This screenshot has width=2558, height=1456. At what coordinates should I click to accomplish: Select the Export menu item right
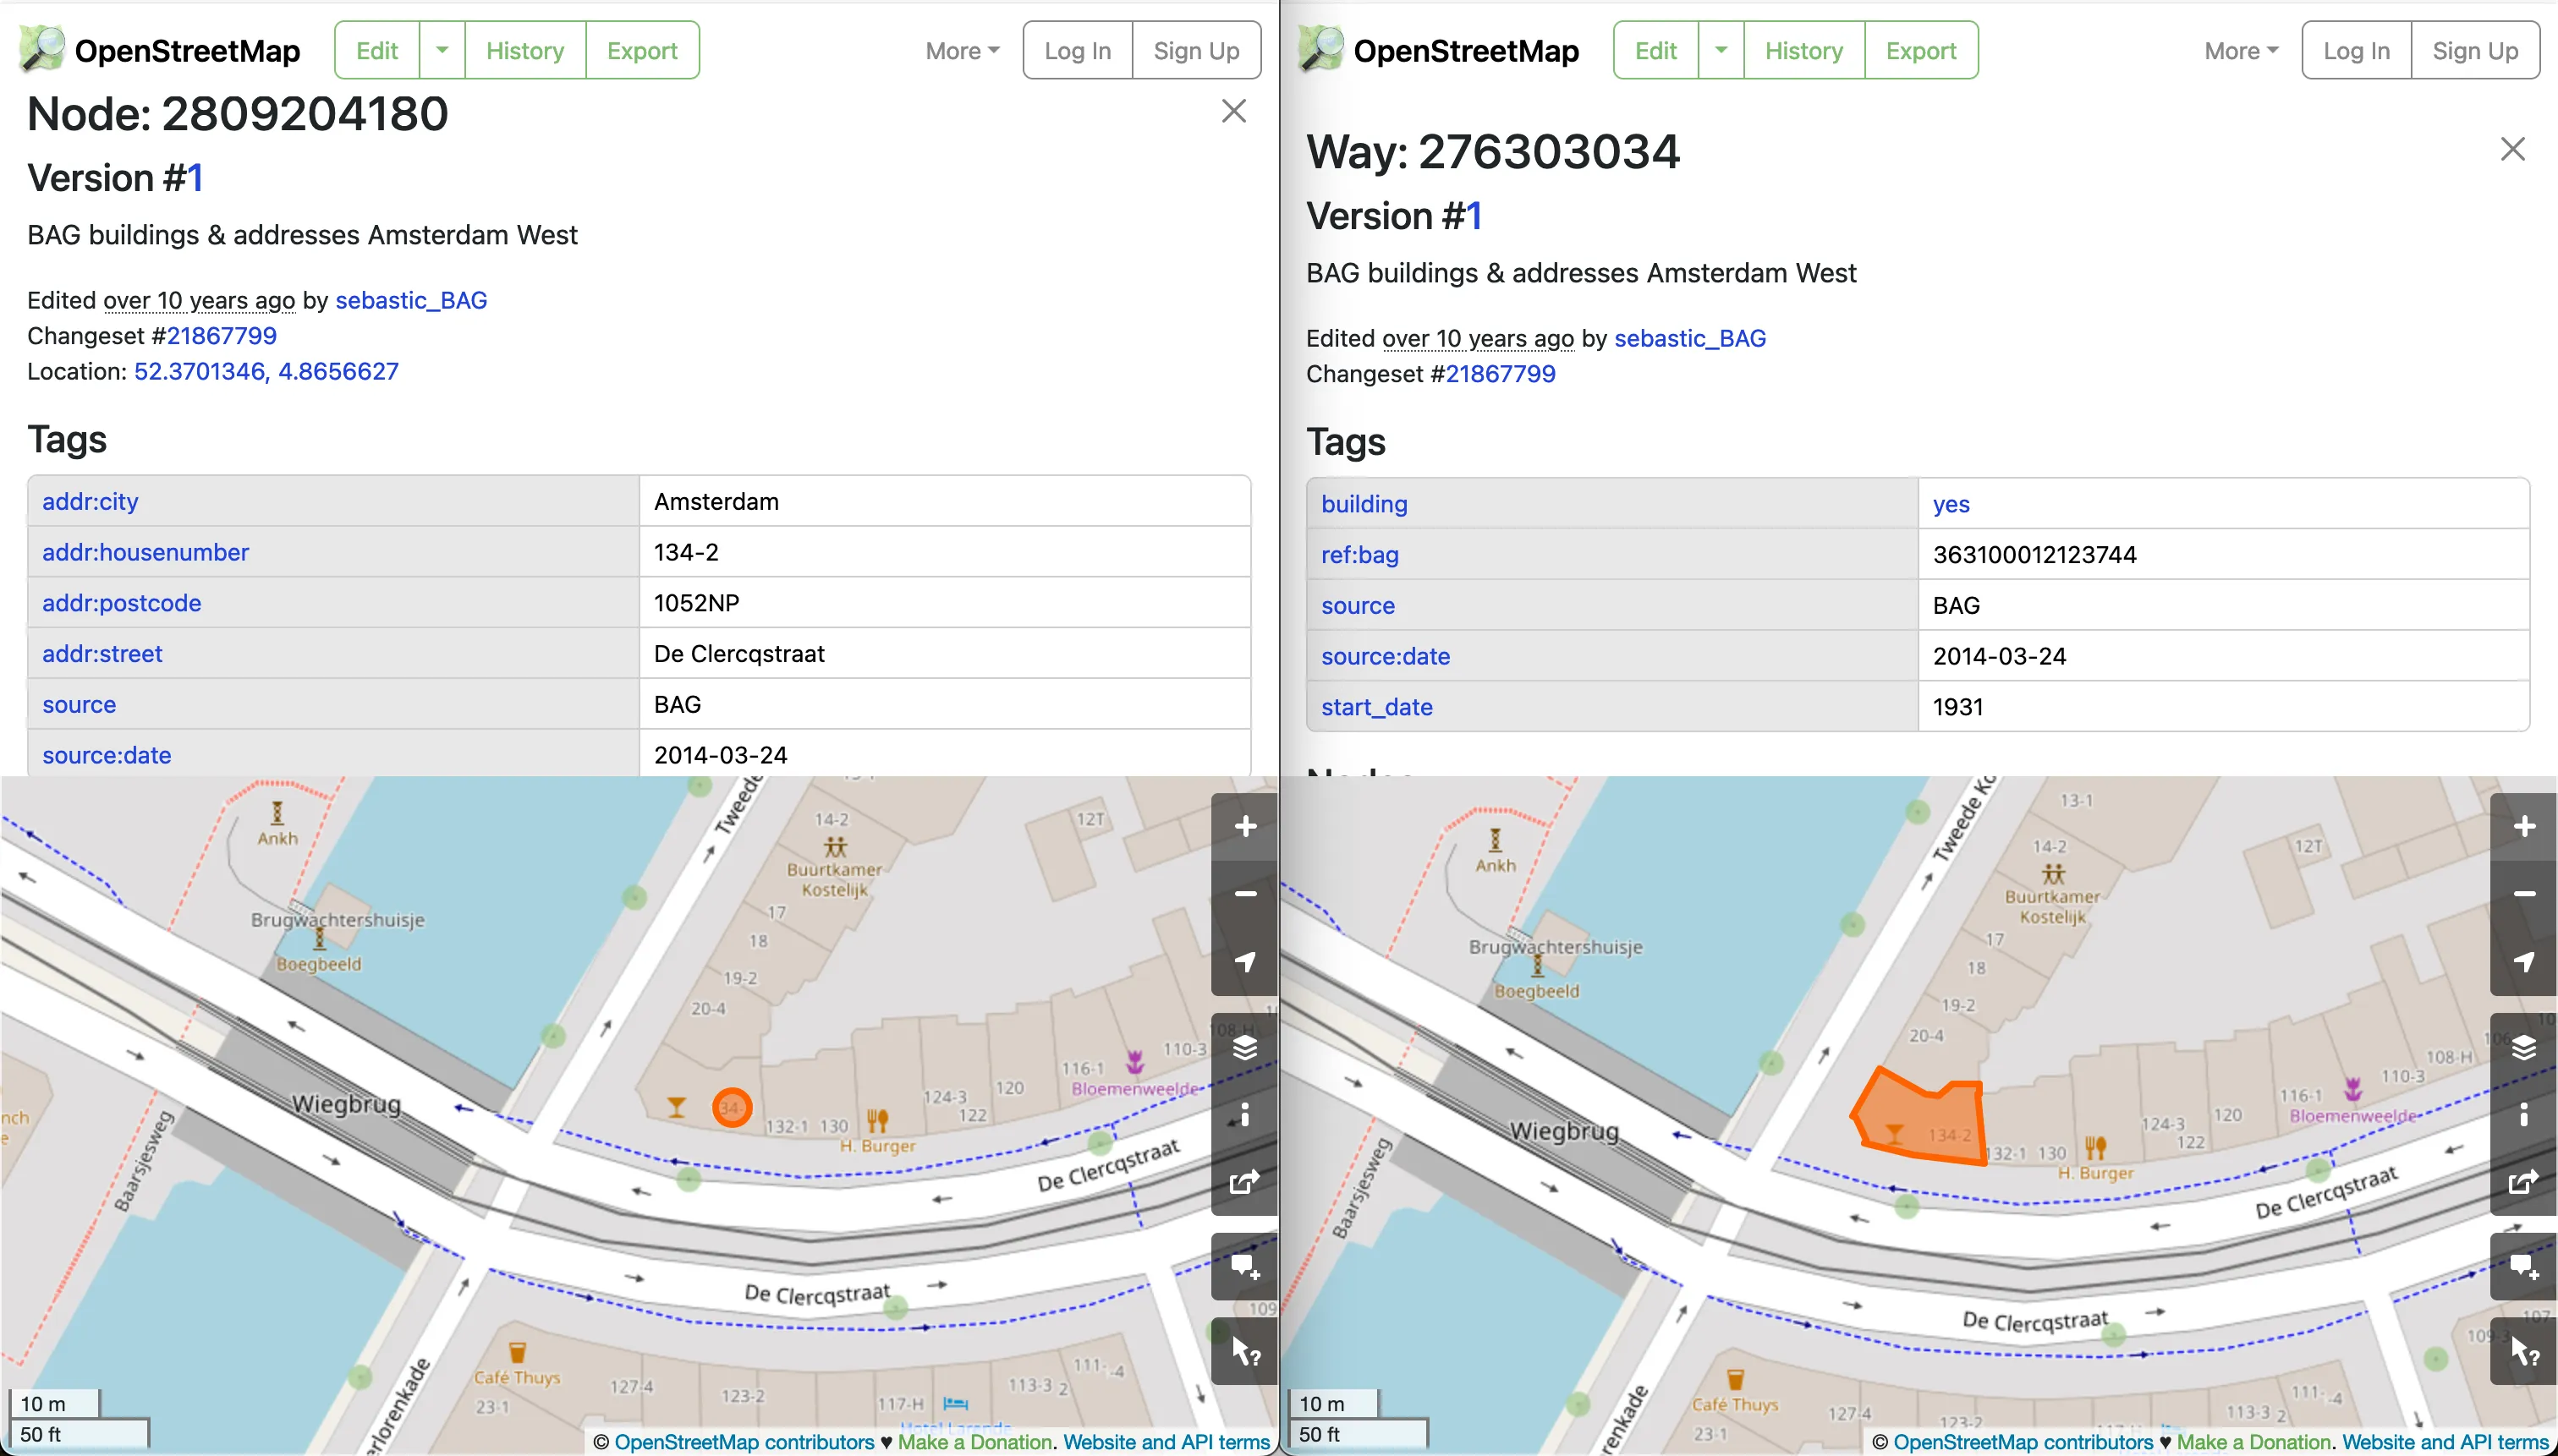1920,49
